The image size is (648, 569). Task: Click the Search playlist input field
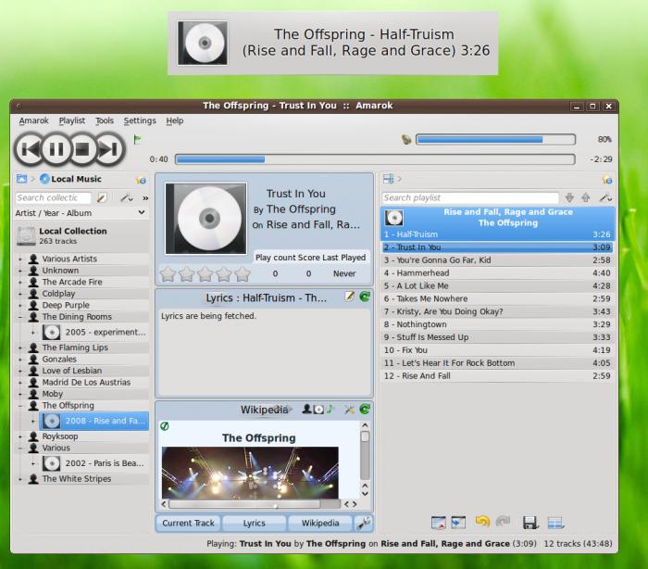pyautogui.click(x=469, y=197)
